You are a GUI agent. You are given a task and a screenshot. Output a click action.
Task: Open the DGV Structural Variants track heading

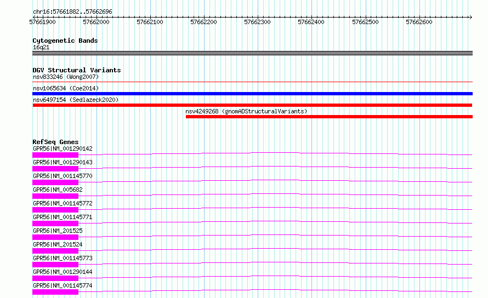pos(77,70)
